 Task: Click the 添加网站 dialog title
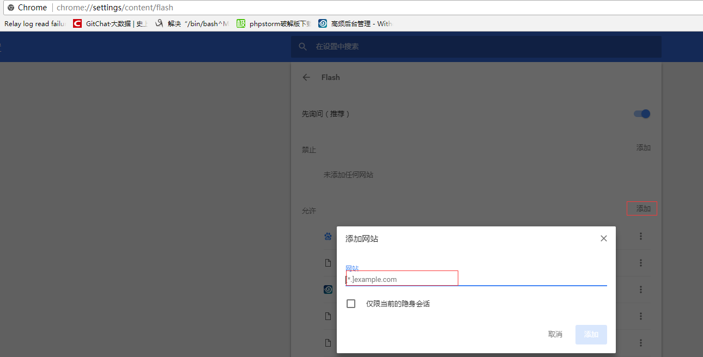[x=362, y=239]
